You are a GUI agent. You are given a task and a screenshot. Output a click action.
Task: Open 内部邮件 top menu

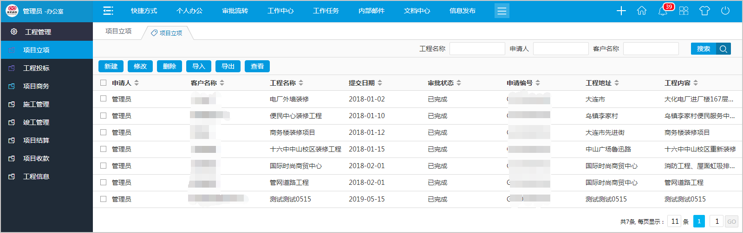[371, 11]
